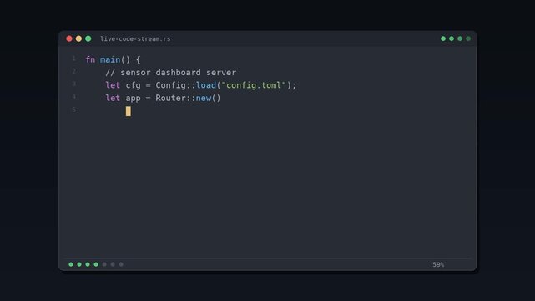The image size is (535, 301).
Task: Click the last gray progress dot in status bar
Action: point(121,264)
